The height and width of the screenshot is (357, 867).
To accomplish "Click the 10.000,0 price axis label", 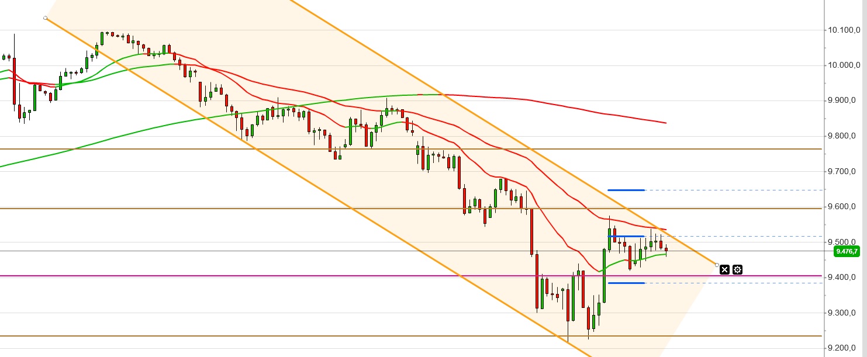I will [x=842, y=65].
